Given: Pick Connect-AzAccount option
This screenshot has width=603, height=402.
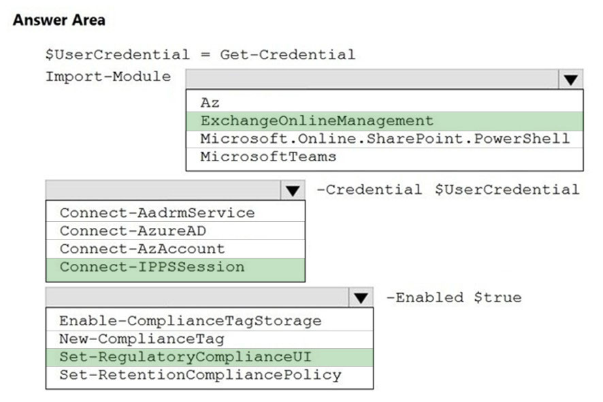Looking at the screenshot, I should coord(176,249).
